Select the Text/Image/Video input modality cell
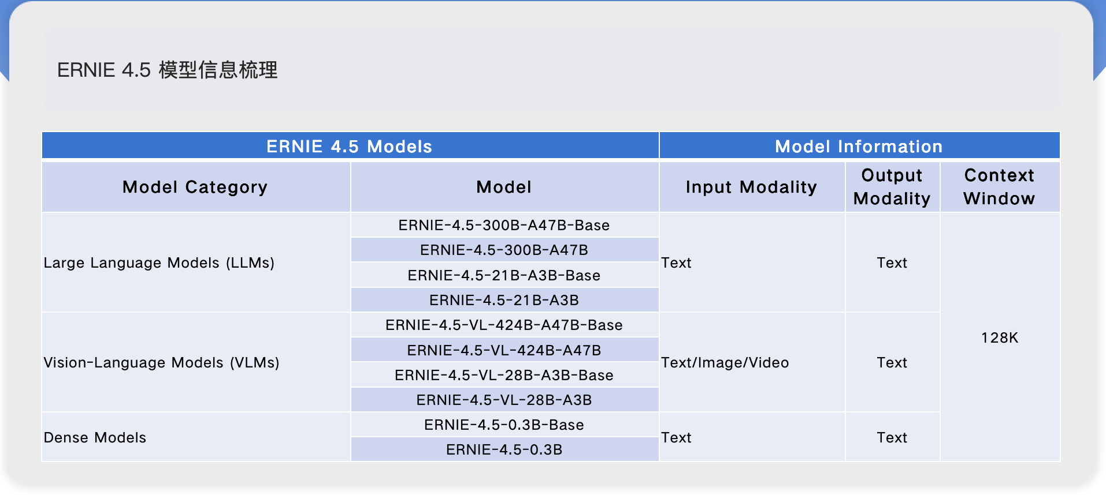The image size is (1106, 495). tap(752, 362)
